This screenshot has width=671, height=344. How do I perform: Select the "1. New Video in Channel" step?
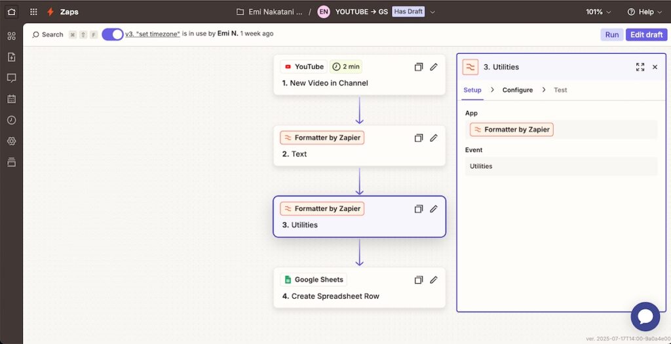325,83
